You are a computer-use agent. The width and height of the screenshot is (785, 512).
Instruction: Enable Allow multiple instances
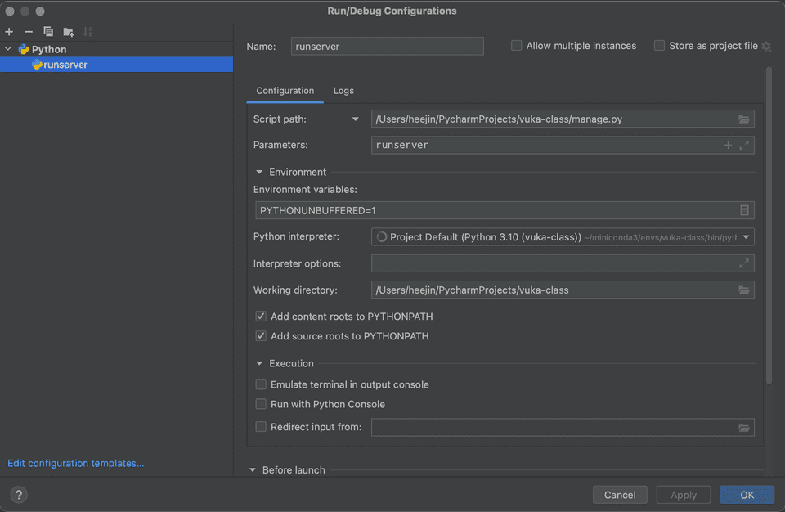(x=516, y=46)
